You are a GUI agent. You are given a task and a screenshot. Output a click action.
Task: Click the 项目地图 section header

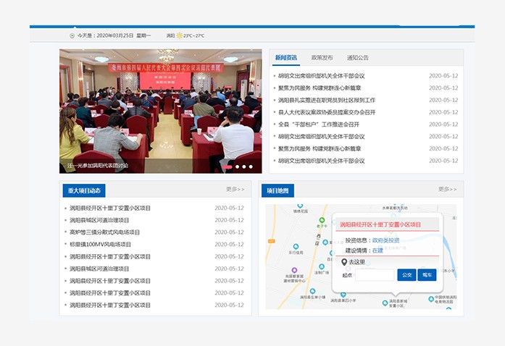point(277,190)
